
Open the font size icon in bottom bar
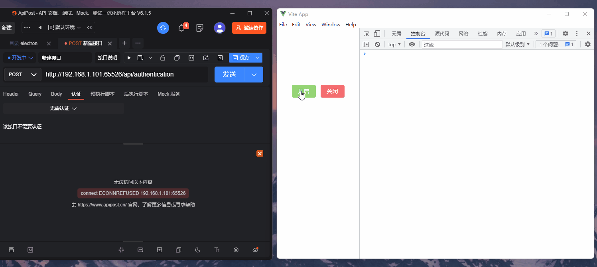[x=217, y=250]
